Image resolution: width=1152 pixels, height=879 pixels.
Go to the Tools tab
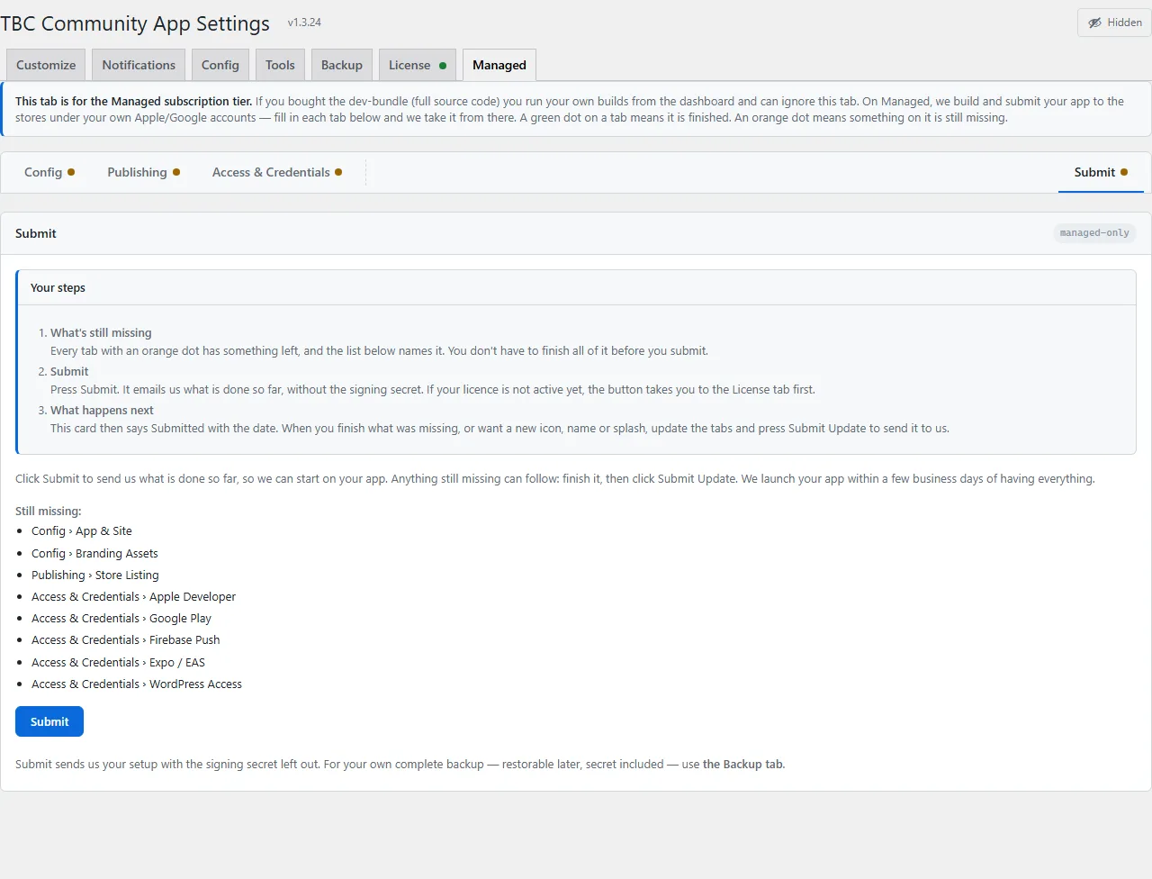(x=280, y=65)
